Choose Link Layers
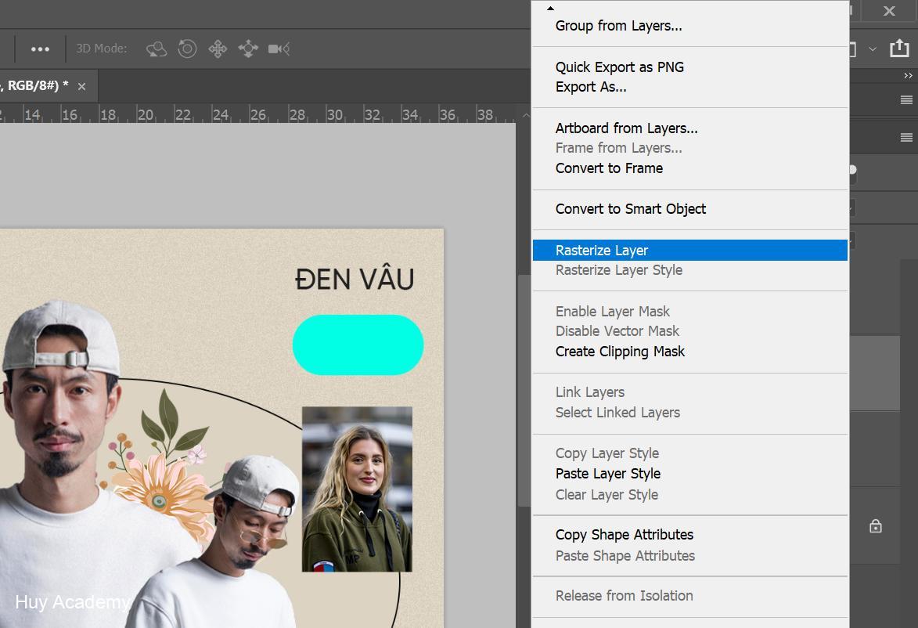The image size is (918, 628). tap(689, 392)
